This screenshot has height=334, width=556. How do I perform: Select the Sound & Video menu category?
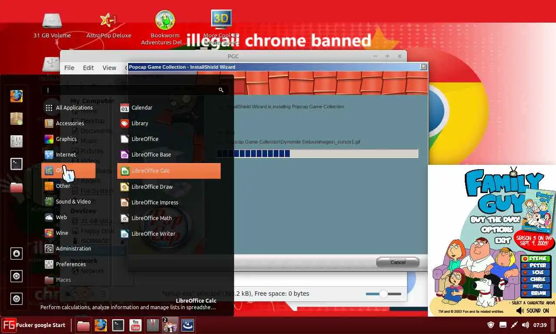coord(69,201)
